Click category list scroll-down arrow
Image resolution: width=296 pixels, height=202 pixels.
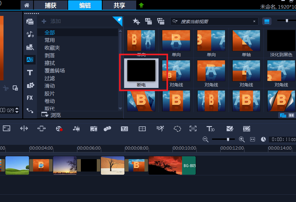pos(120,109)
